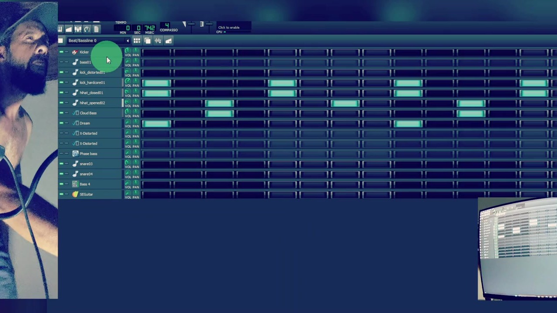Screen dimensions: 557x313
Task: Click the tempo tapper dial icon
Action: pyautogui.click(x=87, y=29)
